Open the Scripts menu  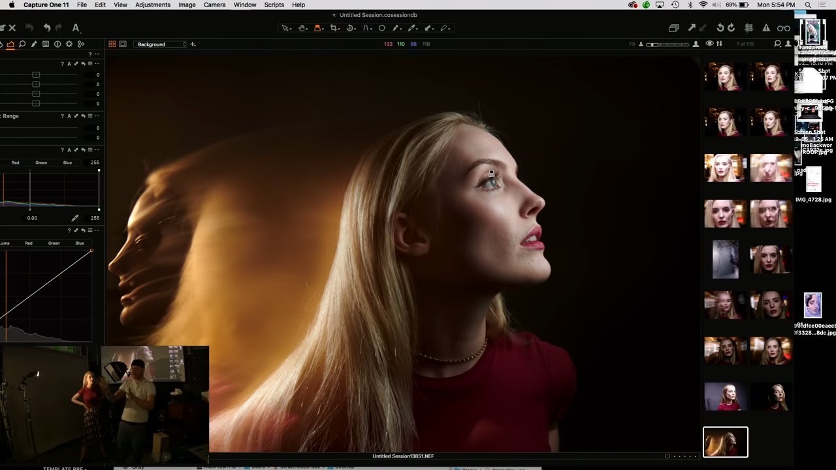tap(274, 5)
